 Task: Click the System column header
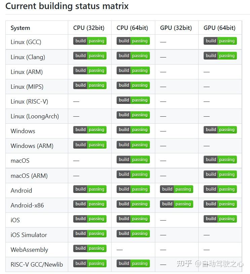20,28
